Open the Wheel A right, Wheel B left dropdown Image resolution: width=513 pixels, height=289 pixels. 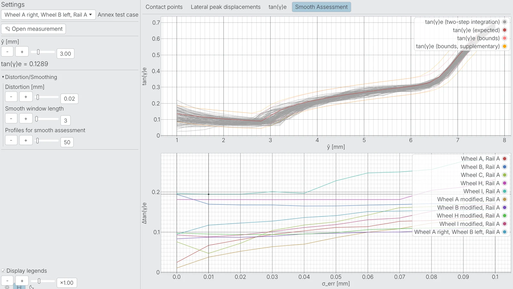[48, 15]
